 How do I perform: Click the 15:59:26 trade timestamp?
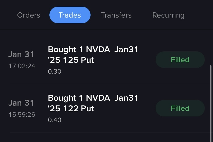click(x=22, y=115)
